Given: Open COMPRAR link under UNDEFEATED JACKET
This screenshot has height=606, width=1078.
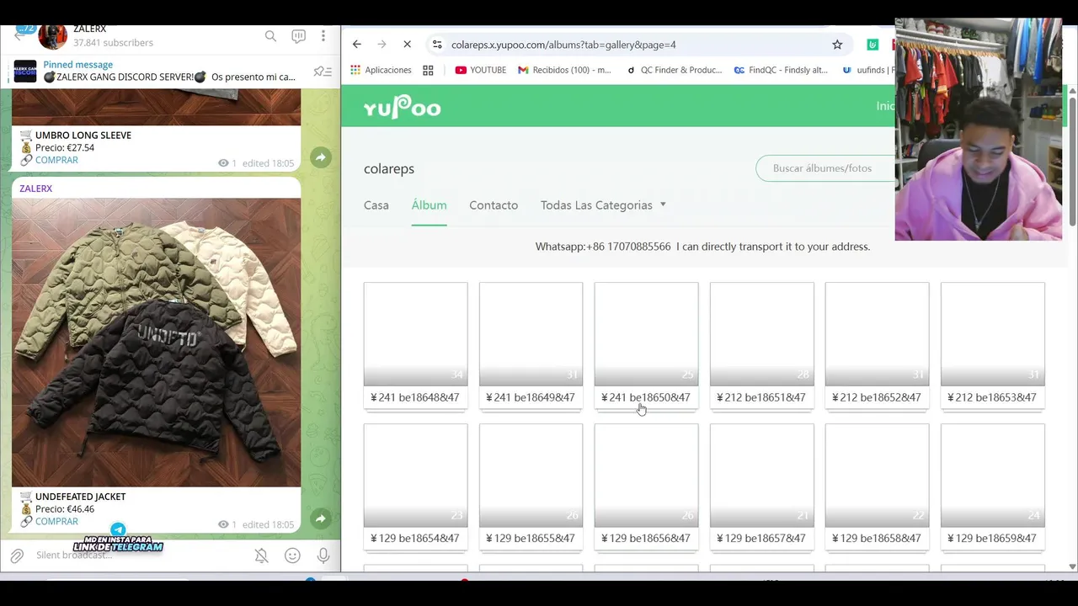Looking at the screenshot, I should (x=56, y=521).
